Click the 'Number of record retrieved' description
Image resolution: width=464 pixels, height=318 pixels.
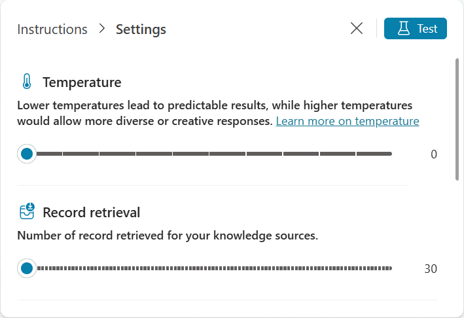tap(168, 236)
